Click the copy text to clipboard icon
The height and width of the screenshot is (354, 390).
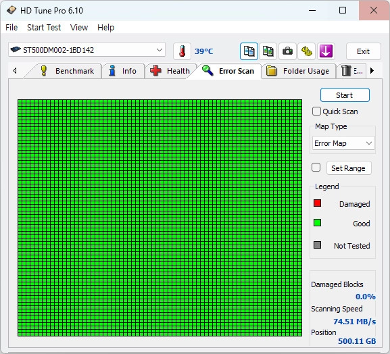pyautogui.click(x=249, y=51)
